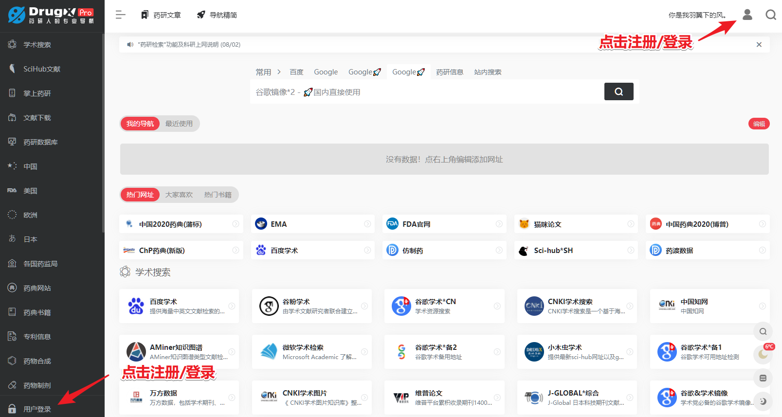This screenshot has height=417, width=782.
Task: Open the top-right magnifier search icon
Action: point(771,15)
